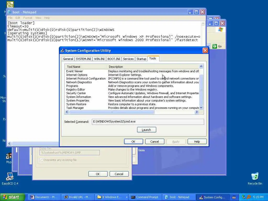Screen dimensions: 268x201
Task: Maximize the boot - Notepad window
Action: (196, 12)
